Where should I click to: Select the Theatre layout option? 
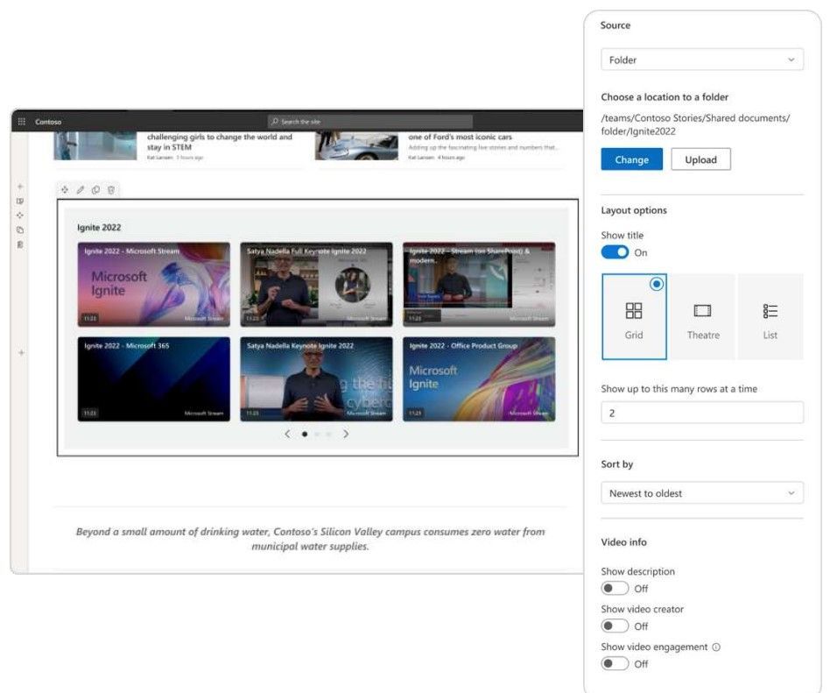(x=702, y=317)
